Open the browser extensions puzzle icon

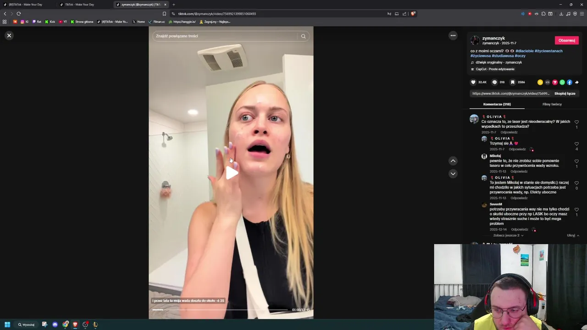(543, 14)
